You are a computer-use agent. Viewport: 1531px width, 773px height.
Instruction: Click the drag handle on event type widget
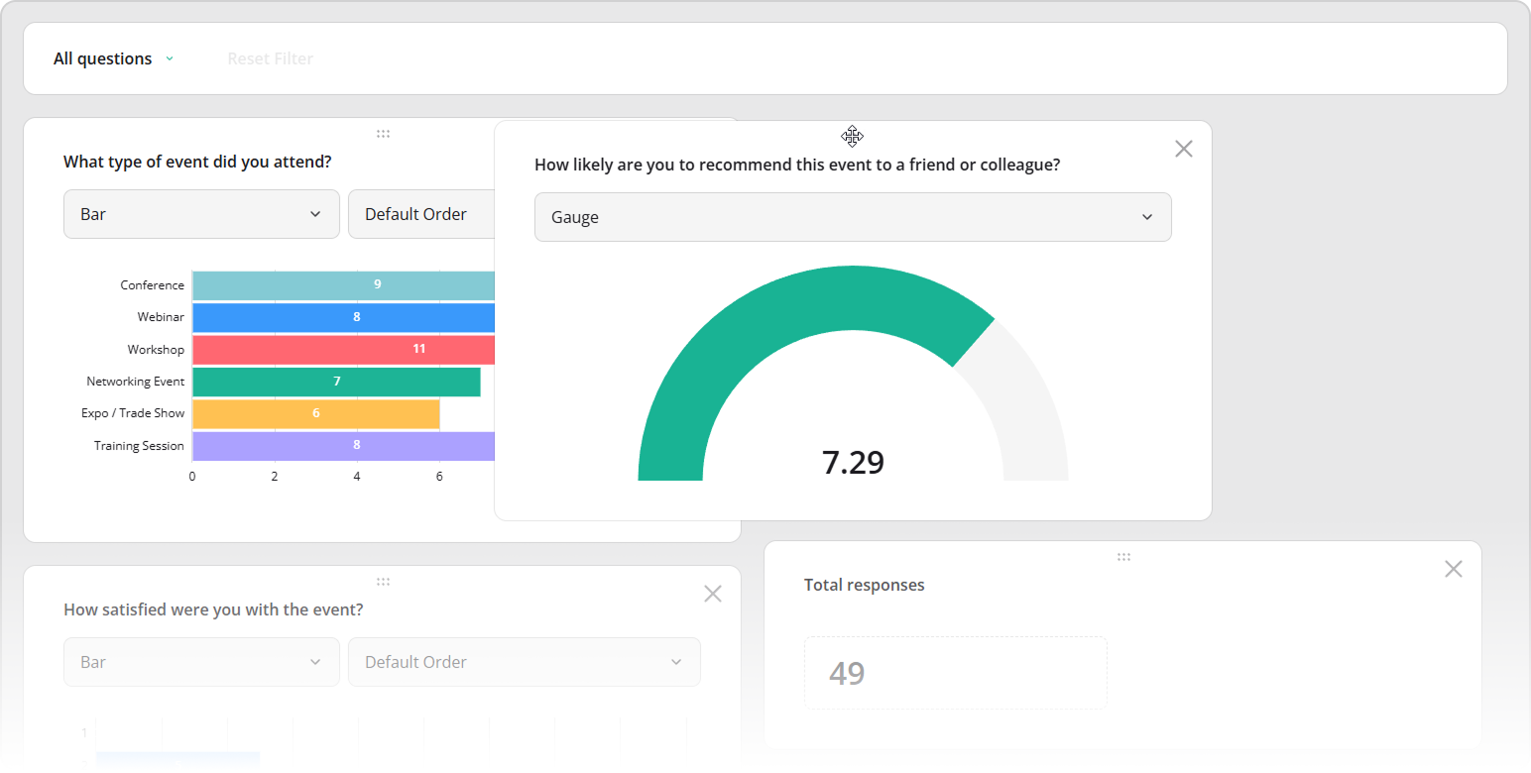383,133
